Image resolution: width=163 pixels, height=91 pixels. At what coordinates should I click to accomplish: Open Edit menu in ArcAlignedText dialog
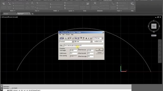tap(63, 35)
